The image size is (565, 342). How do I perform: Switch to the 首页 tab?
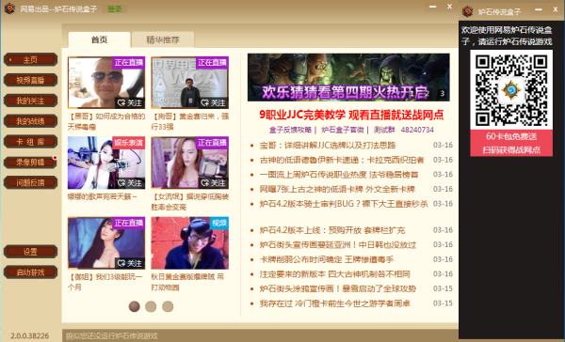click(x=100, y=39)
